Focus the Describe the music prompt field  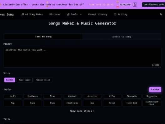[x=82, y=57]
